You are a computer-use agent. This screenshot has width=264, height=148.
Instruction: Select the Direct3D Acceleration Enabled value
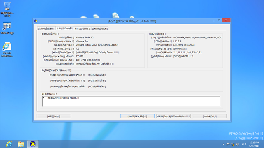(x=97, y=81)
